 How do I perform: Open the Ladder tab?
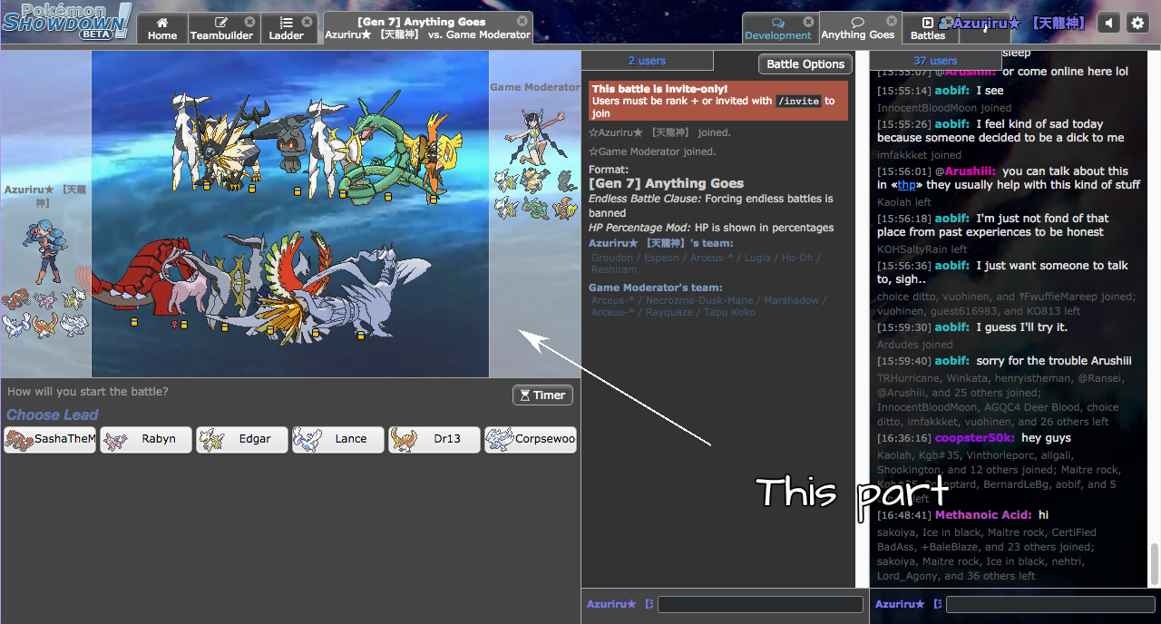288,28
